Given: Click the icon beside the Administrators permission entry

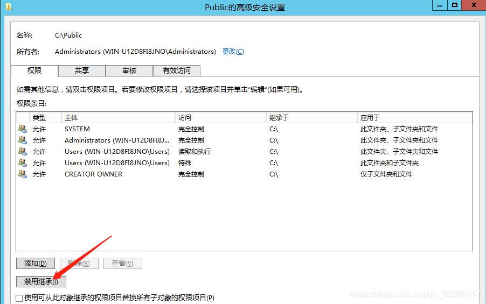Looking at the screenshot, I should pyautogui.click(x=23, y=140).
